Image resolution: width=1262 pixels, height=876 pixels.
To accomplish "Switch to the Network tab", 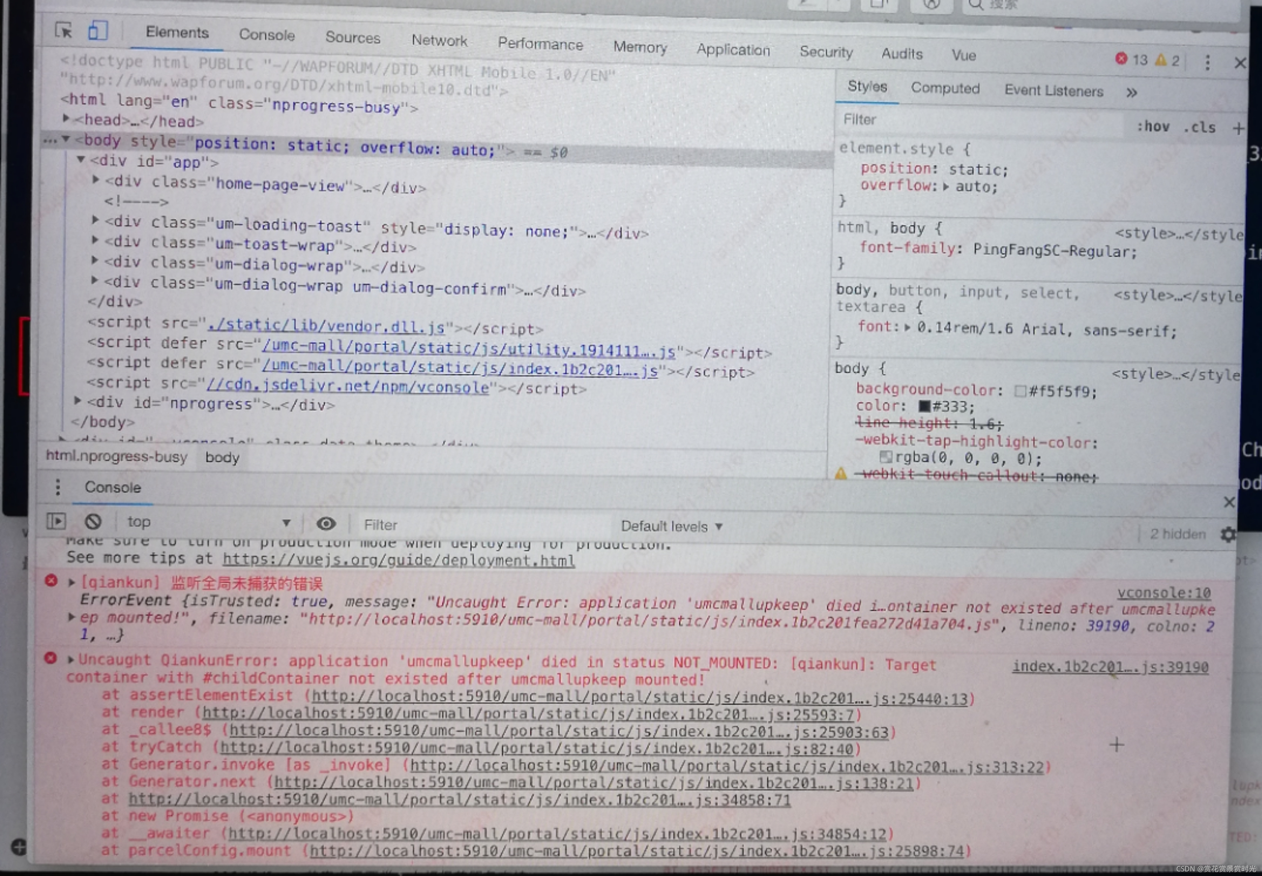I will coord(439,41).
